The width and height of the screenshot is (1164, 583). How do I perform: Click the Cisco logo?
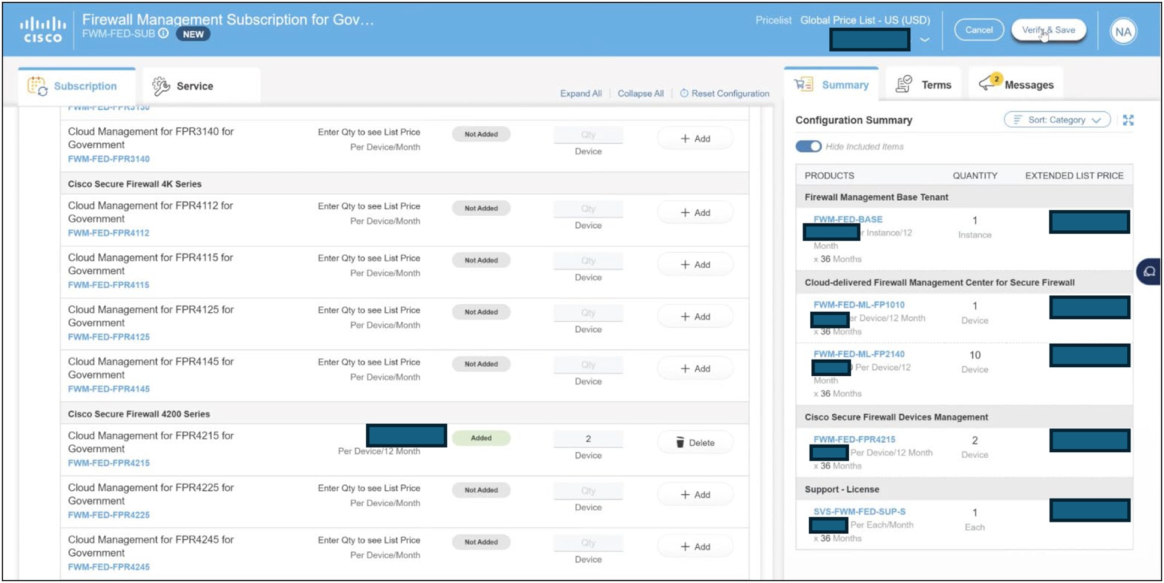coord(42,30)
